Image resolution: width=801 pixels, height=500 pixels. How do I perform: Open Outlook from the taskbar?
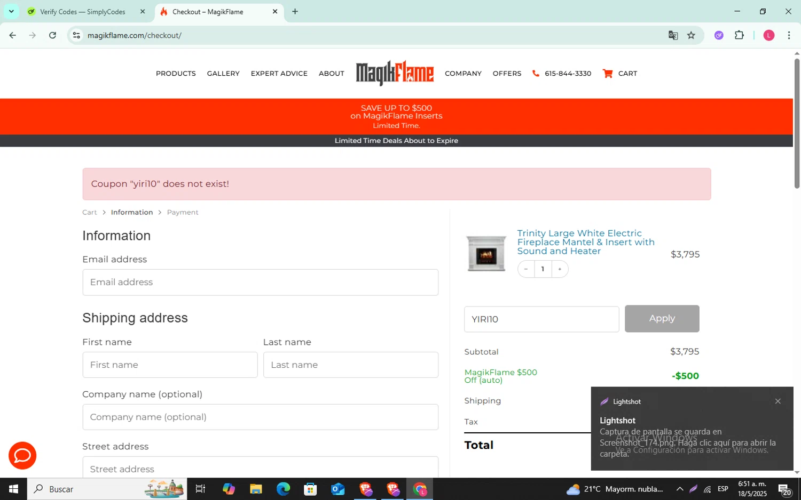coord(337,489)
